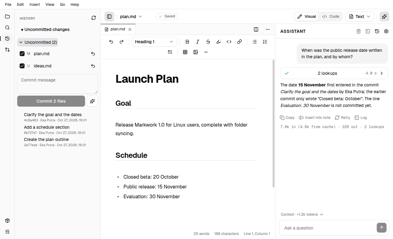The width and height of the screenshot is (393, 239).
Task: Open the source control branch icon
Action: (7, 50)
